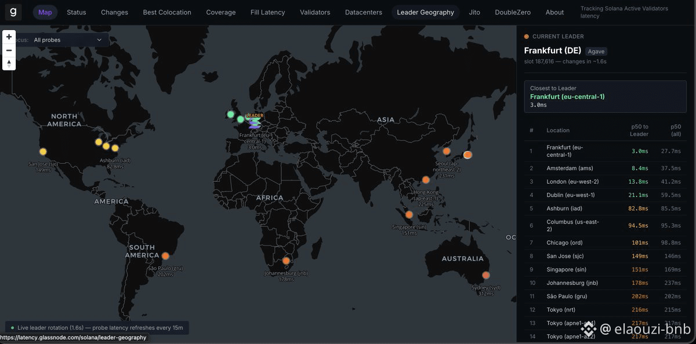Click Tracking Solana Active Validators latency text
This screenshot has width=696, height=344.
(x=624, y=12)
